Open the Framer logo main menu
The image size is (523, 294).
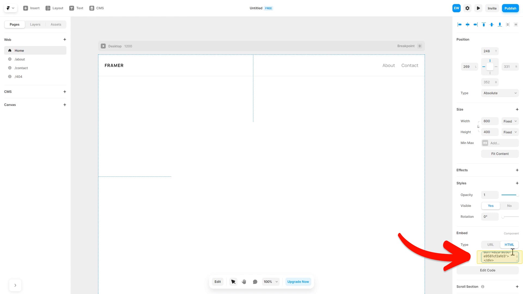pyautogui.click(x=10, y=8)
